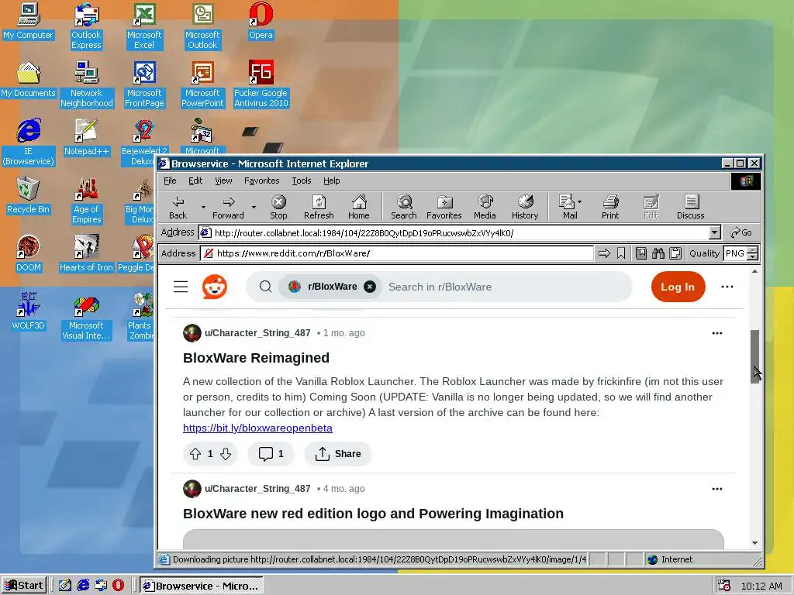Expand the Forward history dropdown arrow
Screen dimensions: 794x595
click(254, 208)
